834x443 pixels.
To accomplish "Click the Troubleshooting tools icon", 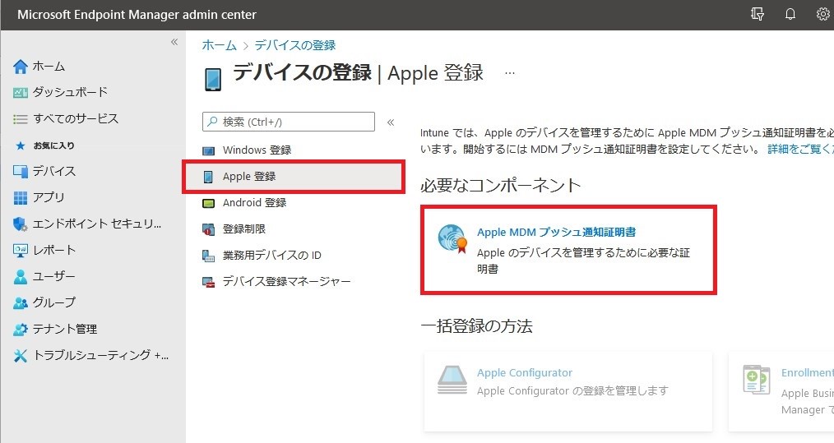I will click(x=21, y=355).
